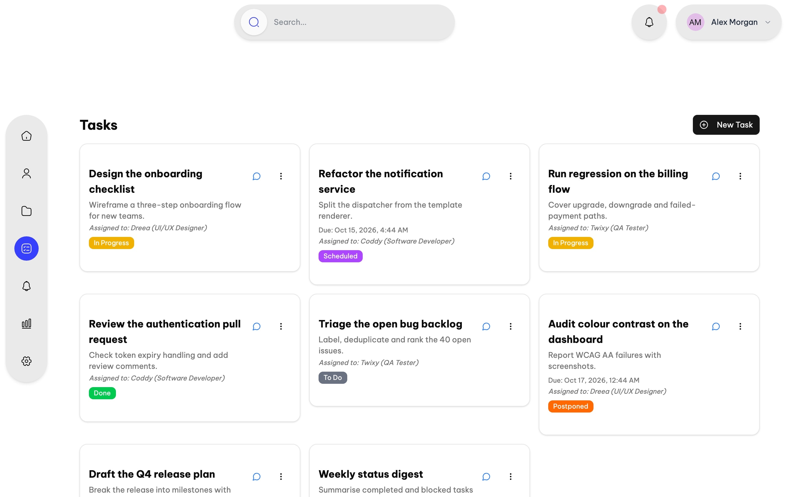
Task: Open more options for Run regression on billing flow
Action: click(740, 176)
